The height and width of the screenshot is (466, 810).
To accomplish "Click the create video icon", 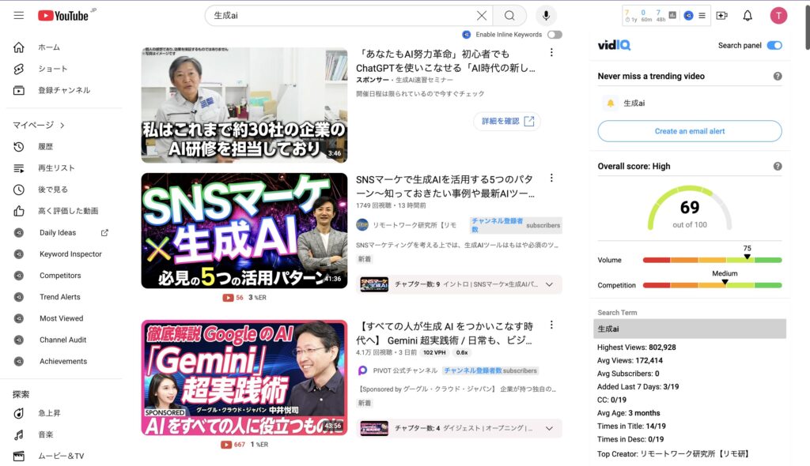I will (721, 16).
